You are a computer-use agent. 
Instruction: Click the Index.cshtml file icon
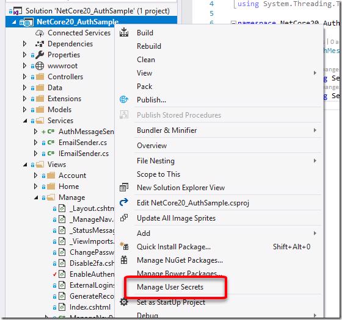pos(62,307)
